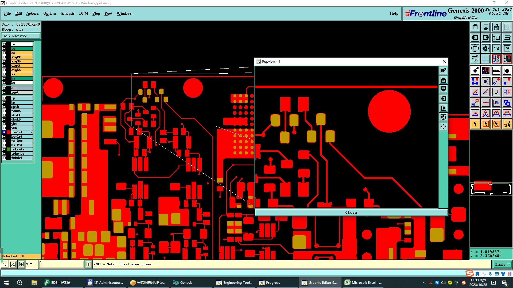This screenshot has width=513, height=288.
Task: Click the Help menu button
Action: 394,13
